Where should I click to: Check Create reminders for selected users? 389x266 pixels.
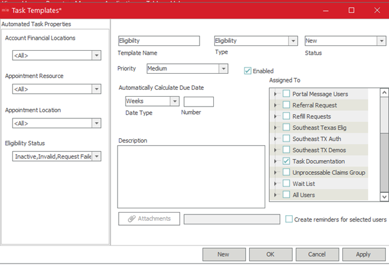point(289,219)
